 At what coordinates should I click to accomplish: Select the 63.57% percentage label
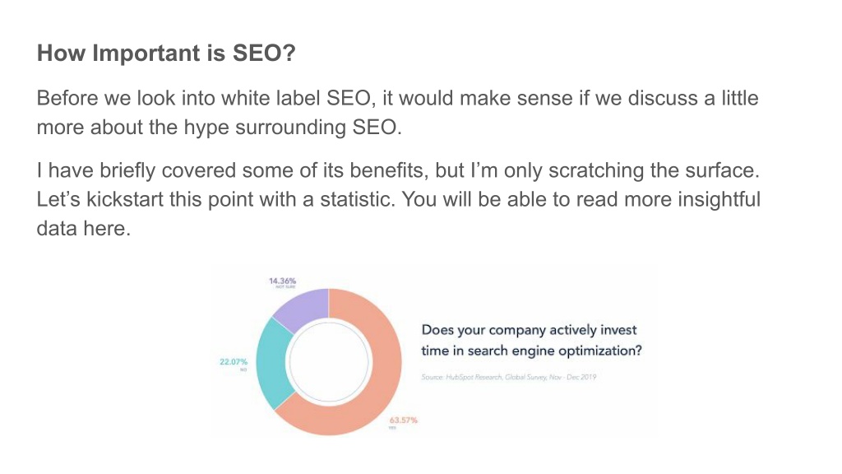tap(403, 420)
